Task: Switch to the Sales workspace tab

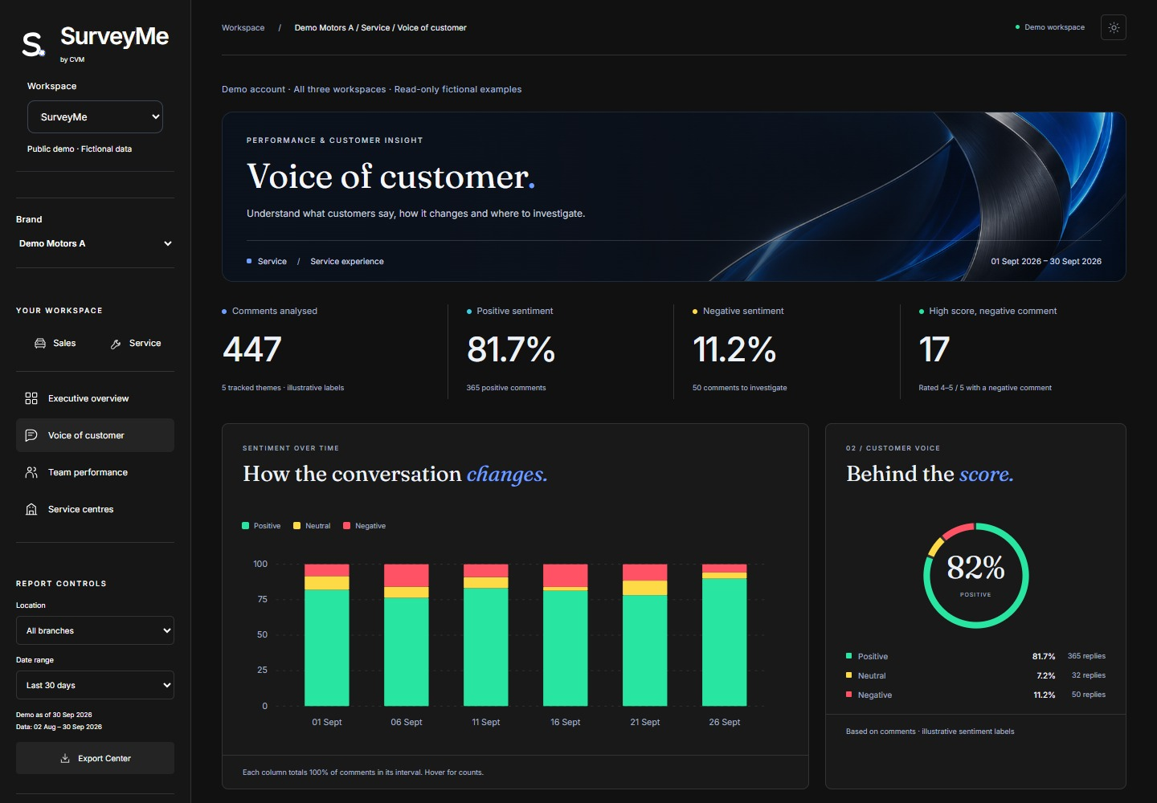Action: 55,343
